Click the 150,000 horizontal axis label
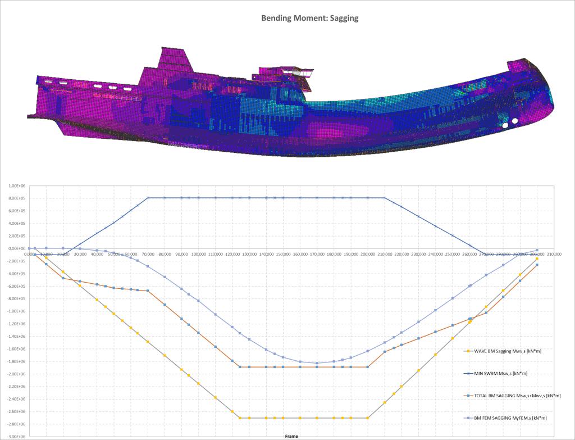The height and width of the screenshot is (440, 575). 283,254
